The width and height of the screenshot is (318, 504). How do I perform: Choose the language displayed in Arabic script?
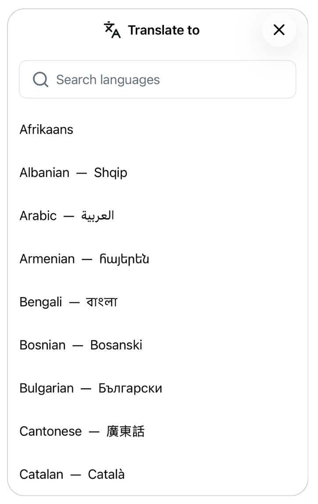[x=66, y=216]
